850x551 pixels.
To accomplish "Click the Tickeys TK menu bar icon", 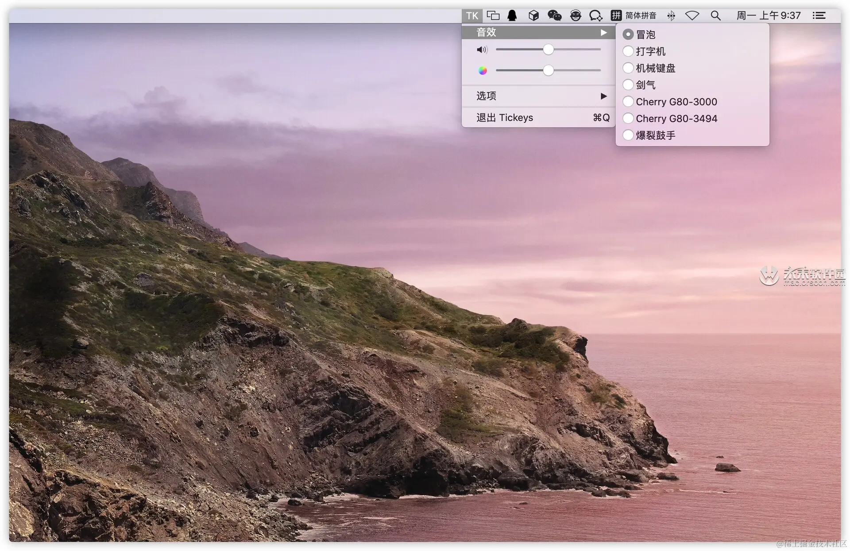I will tap(472, 16).
